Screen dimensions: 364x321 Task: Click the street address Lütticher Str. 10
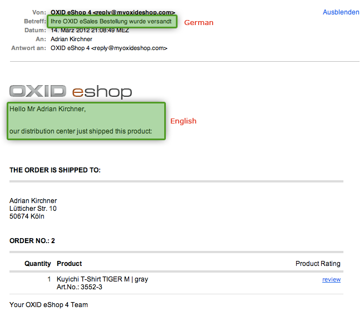pyautogui.click(x=33, y=209)
